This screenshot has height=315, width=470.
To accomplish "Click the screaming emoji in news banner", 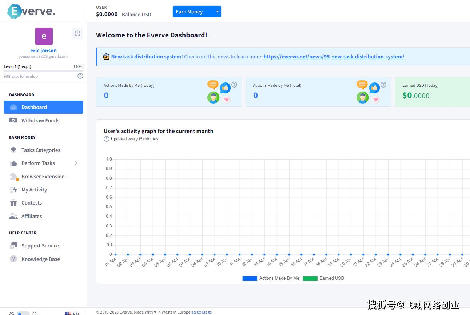I will (106, 57).
